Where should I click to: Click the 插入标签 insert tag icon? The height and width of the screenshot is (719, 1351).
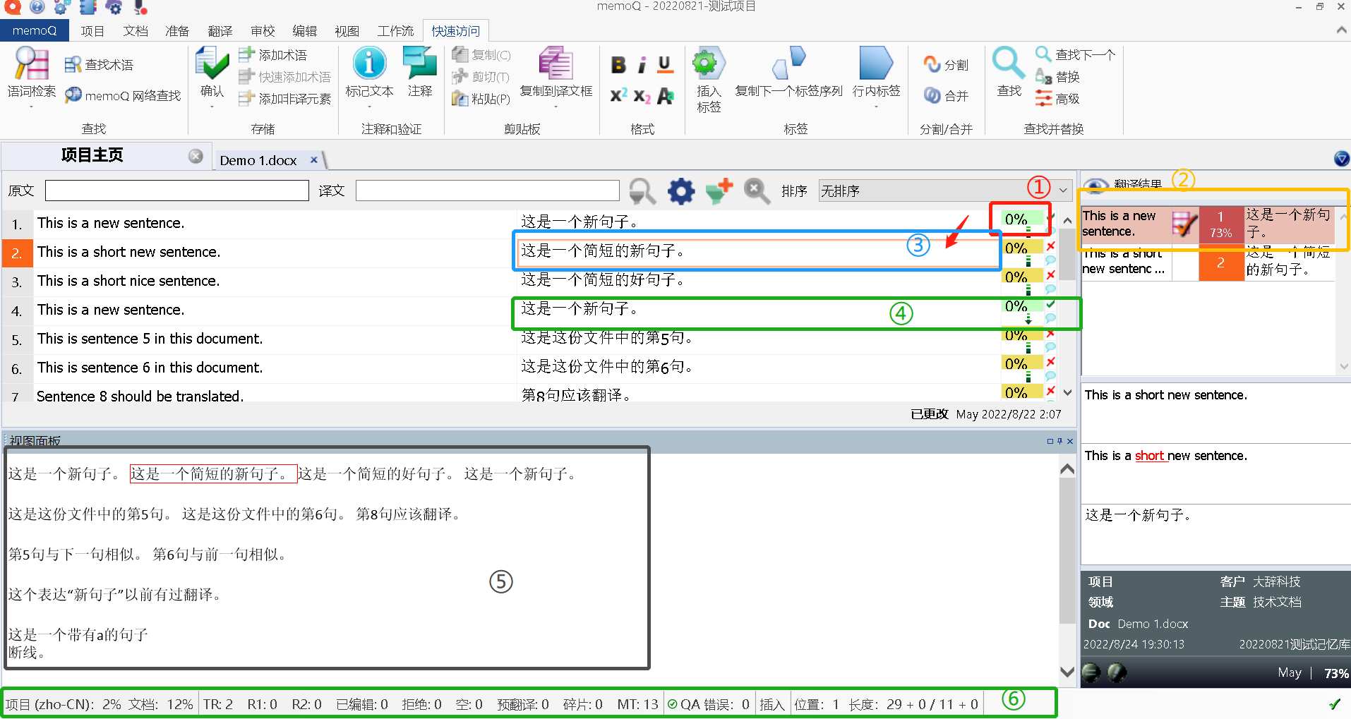[x=709, y=64]
